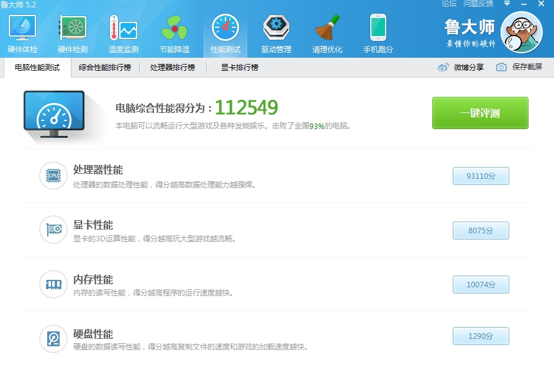Open 温度监测 temperature monitor icon

[x=124, y=27]
